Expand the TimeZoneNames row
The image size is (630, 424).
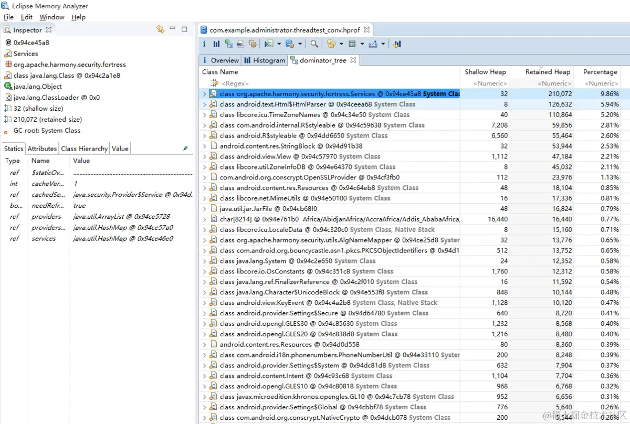pos(204,114)
